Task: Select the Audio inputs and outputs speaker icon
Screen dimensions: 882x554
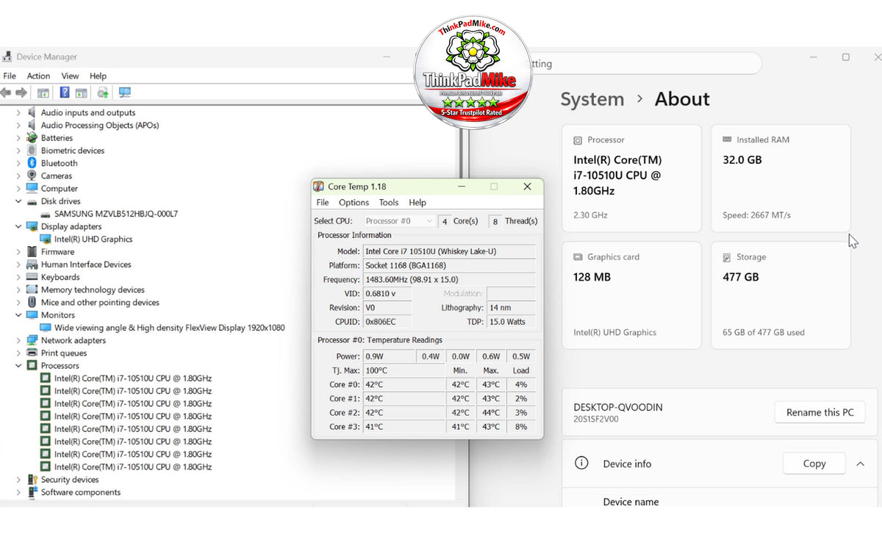Action: coord(32,112)
